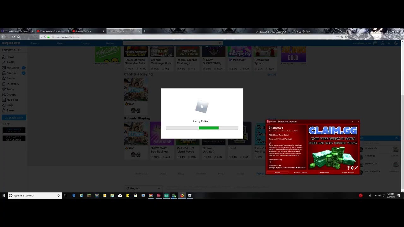The width and height of the screenshot is (404, 227).
Task: Open Create in Roblox top navigation
Action: click(x=85, y=43)
